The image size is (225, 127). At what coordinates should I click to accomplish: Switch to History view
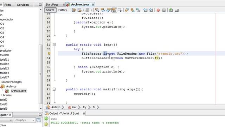(x=63, y=10)
